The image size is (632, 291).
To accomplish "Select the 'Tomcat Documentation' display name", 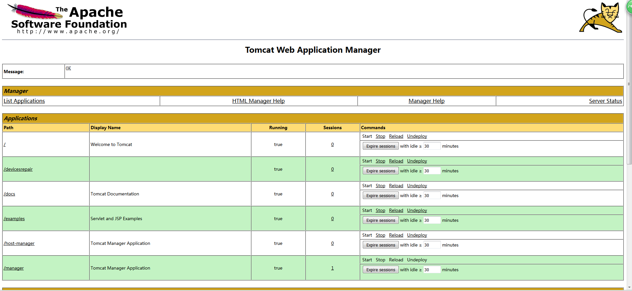I will 115,194.
